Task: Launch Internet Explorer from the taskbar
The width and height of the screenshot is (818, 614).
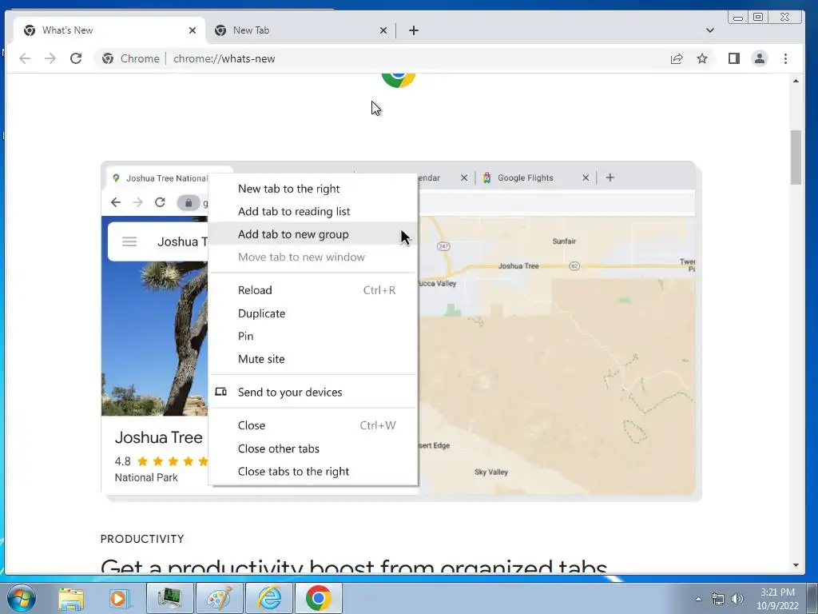Action: 270,598
